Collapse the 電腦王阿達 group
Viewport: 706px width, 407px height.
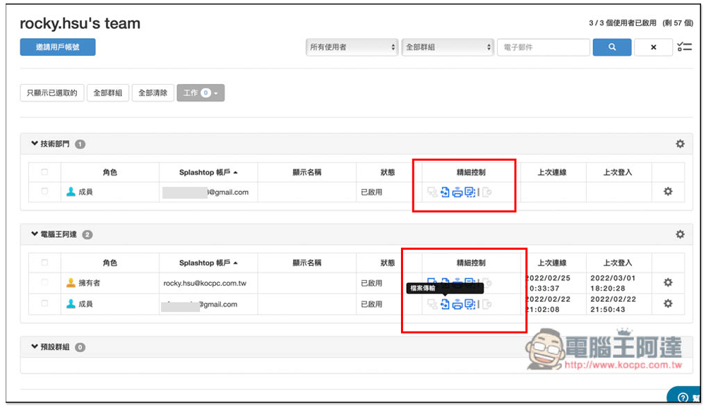(x=34, y=234)
